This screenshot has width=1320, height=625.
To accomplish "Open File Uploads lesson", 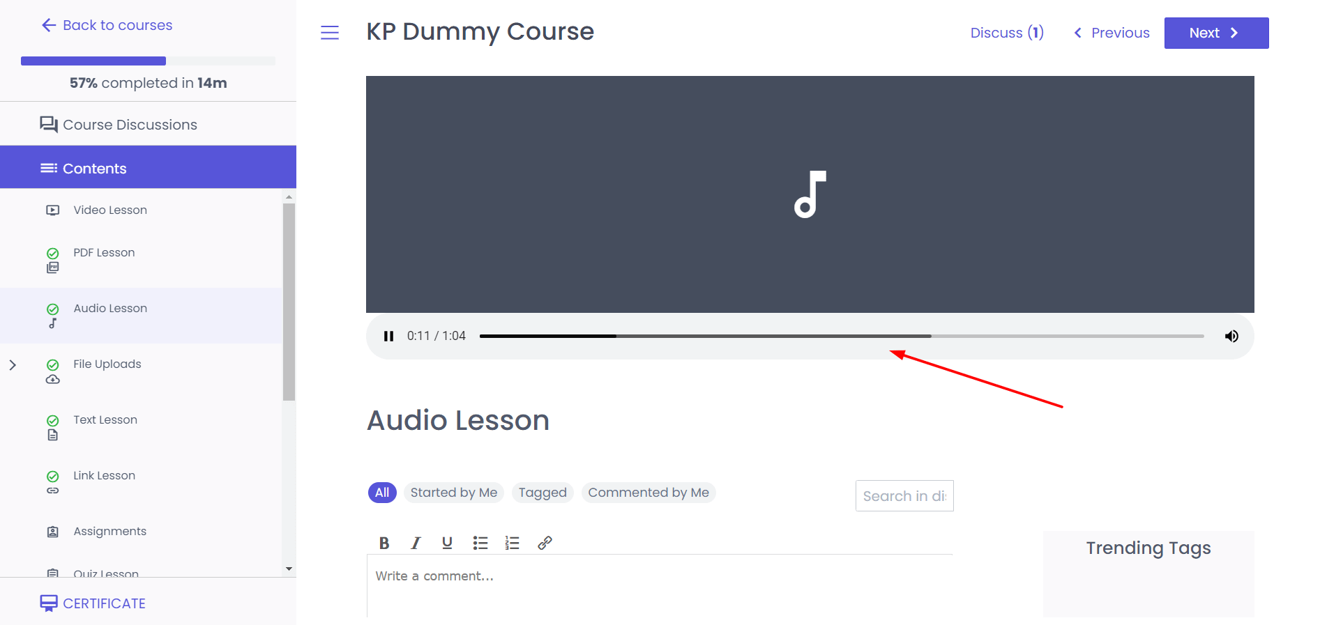I will 107,364.
